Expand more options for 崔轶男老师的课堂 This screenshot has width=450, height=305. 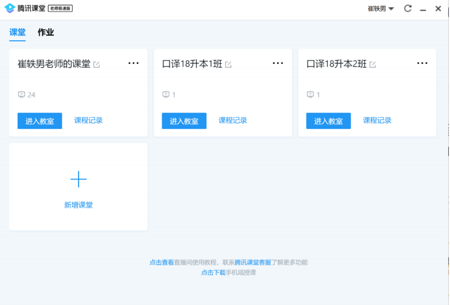click(134, 63)
